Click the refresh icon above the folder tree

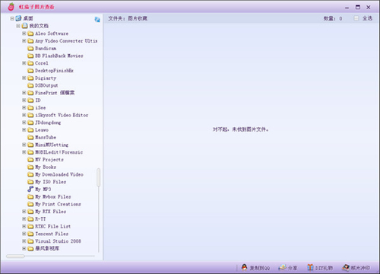[x=97, y=20]
